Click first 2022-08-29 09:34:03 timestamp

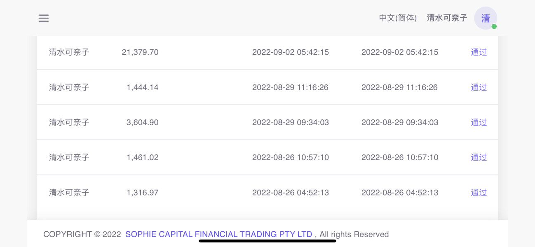click(x=291, y=122)
